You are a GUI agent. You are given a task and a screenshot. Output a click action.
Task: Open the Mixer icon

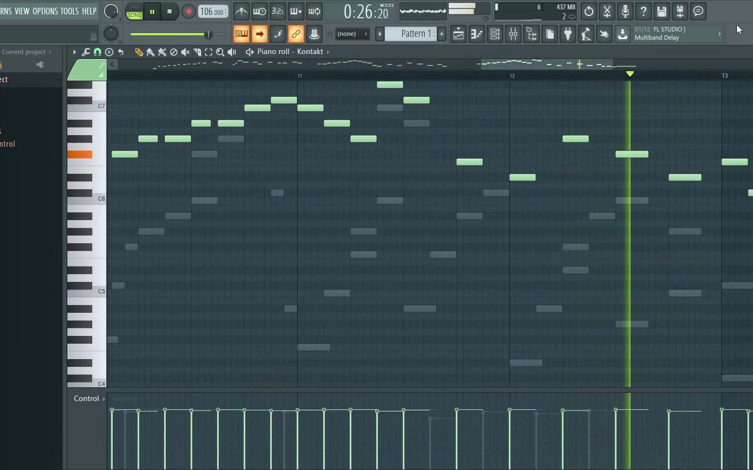pos(513,34)
